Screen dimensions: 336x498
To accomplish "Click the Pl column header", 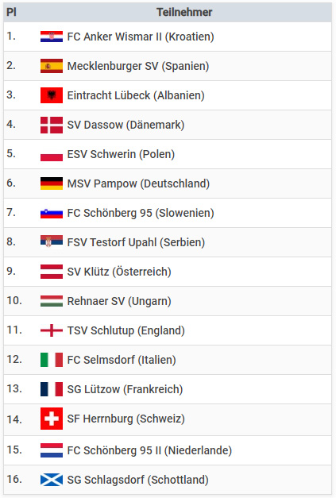I will coord(11,12).
